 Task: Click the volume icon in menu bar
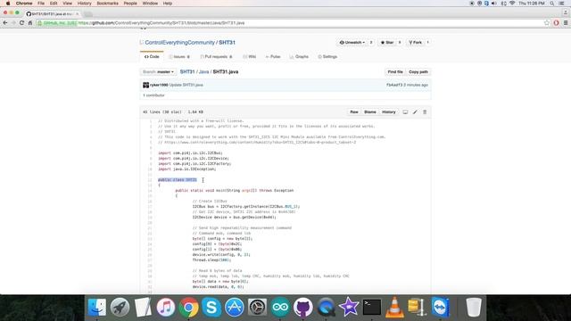tap(493, 4)
